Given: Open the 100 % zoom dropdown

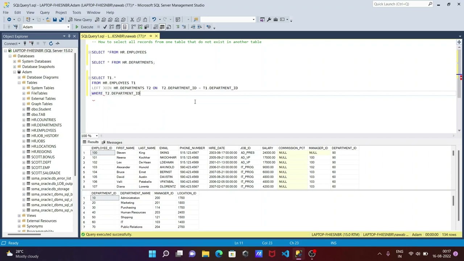Looking at the screenshot, I should pyautogui.click(x=96, y=136).
